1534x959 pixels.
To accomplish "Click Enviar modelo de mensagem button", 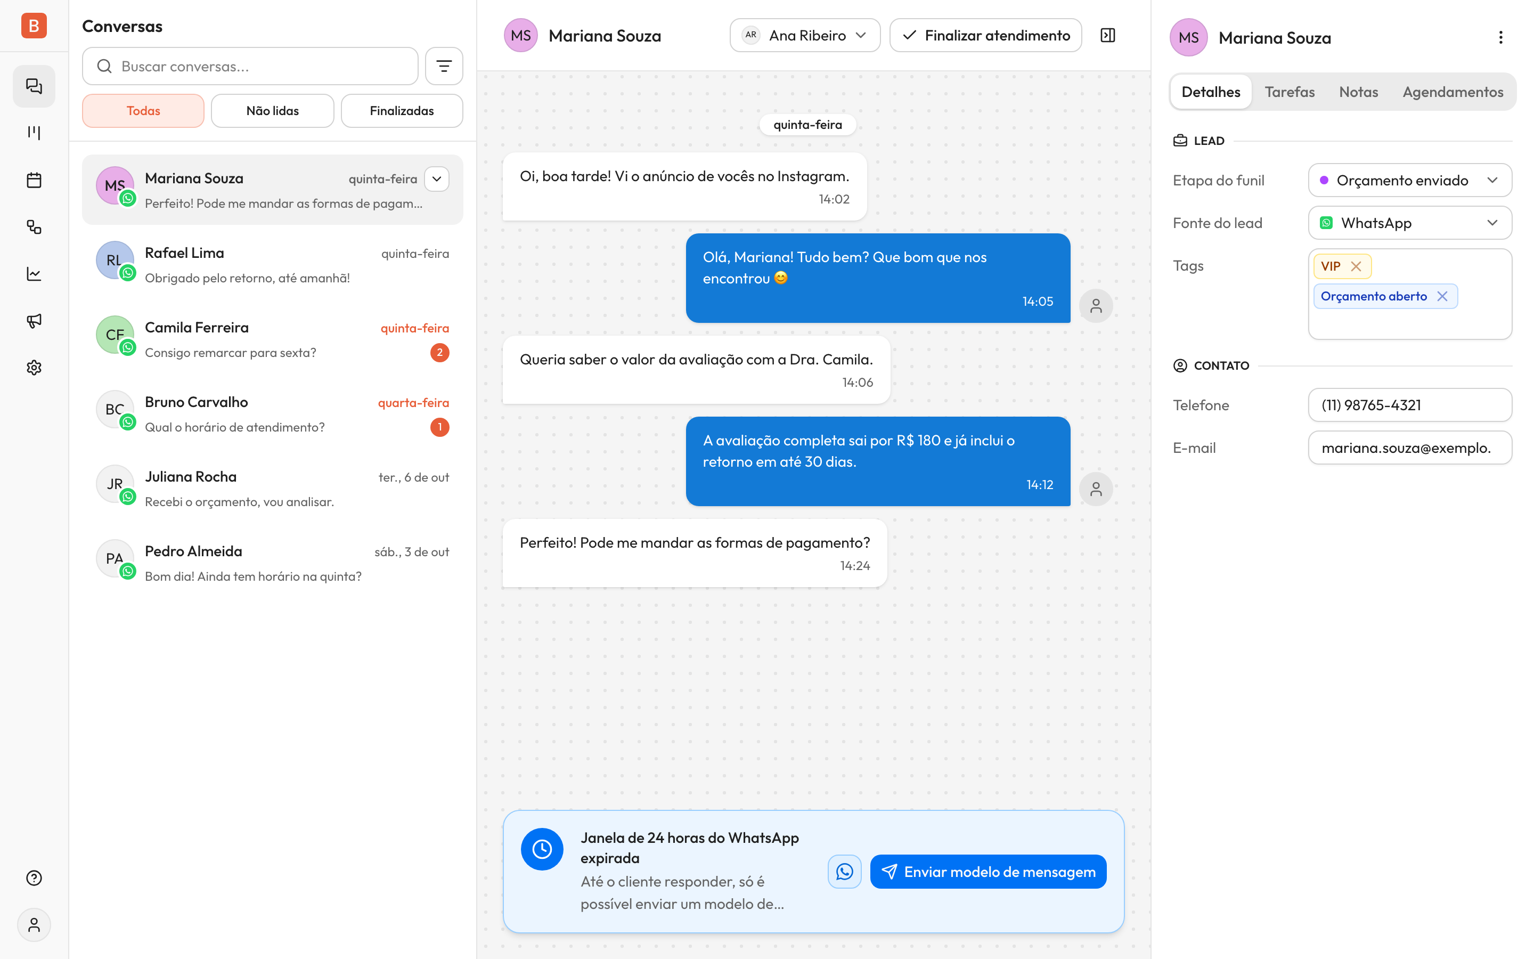I will pos(988,872).
